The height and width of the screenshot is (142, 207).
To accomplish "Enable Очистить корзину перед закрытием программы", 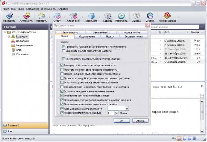I will point(62,82).
